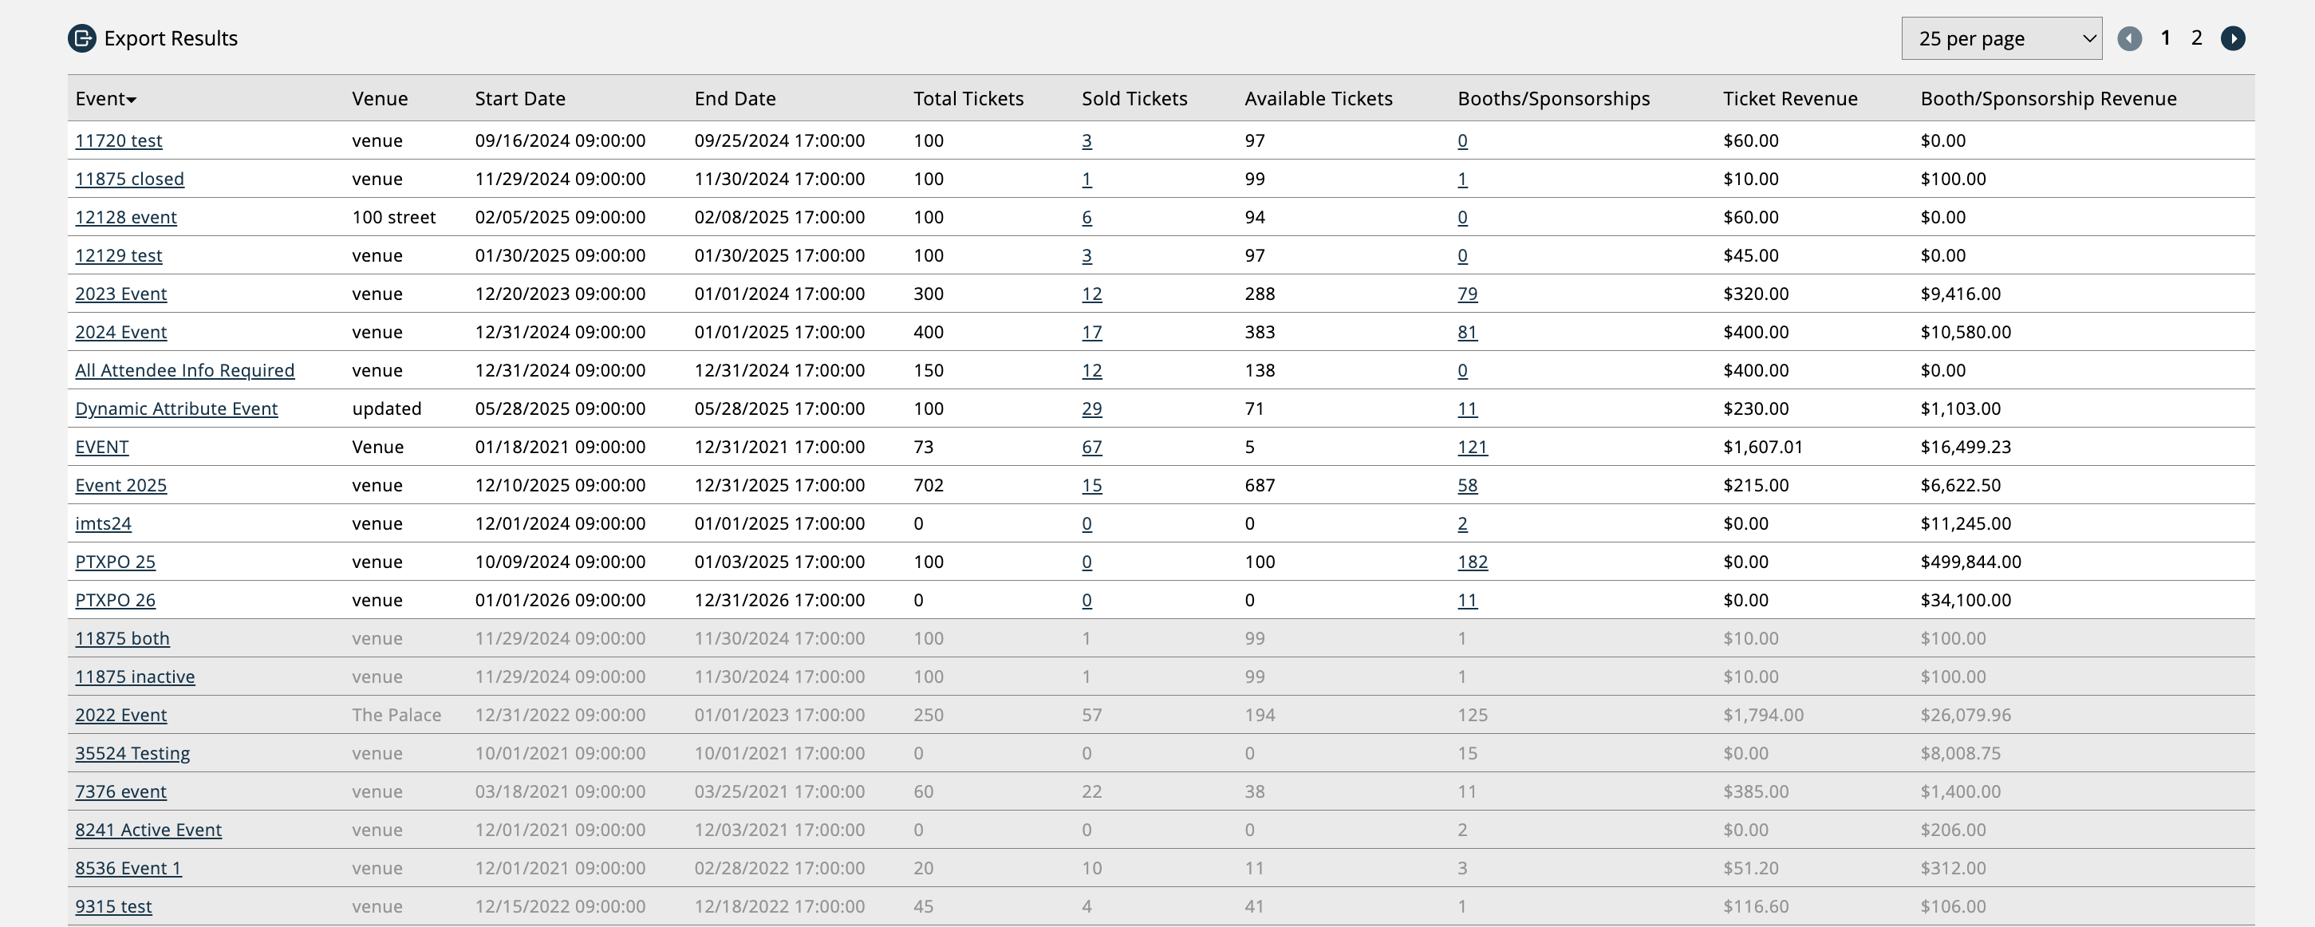Click the Ticket Revenue column header
The height and width of the screenshot is (927, 2315).
(x=1789, y=99)
